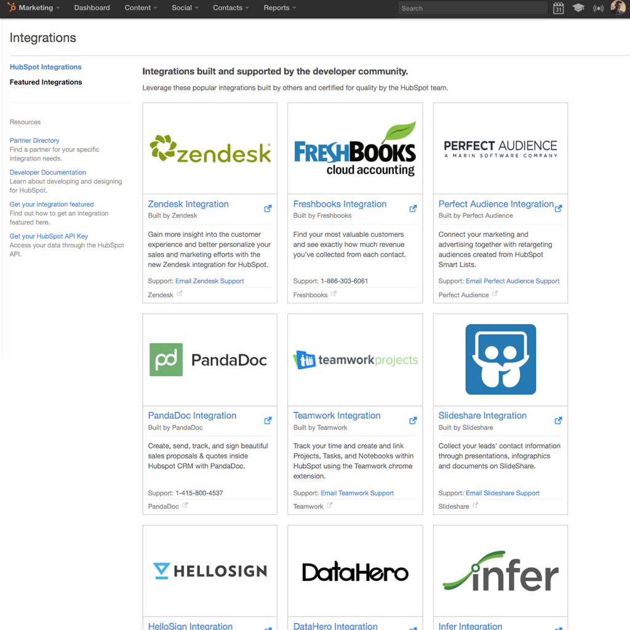Click Email Slideshare Support link

[503, 493]
